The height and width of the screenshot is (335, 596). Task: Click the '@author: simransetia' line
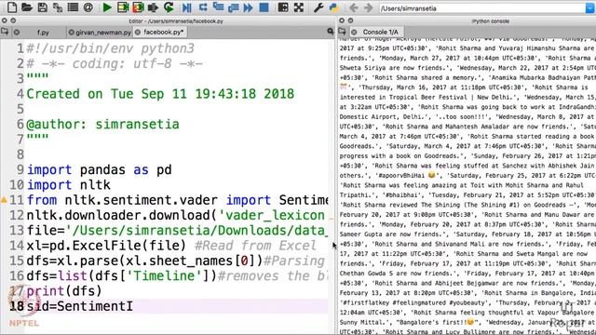[x=102, y=124]
